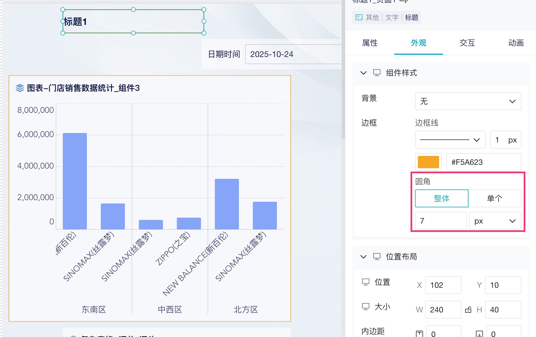Image resolution: width=536 pixels, height=337 pixels.
Task: Click the text-type icon before 其他 breadcrumb
Action: click(359, 18)
